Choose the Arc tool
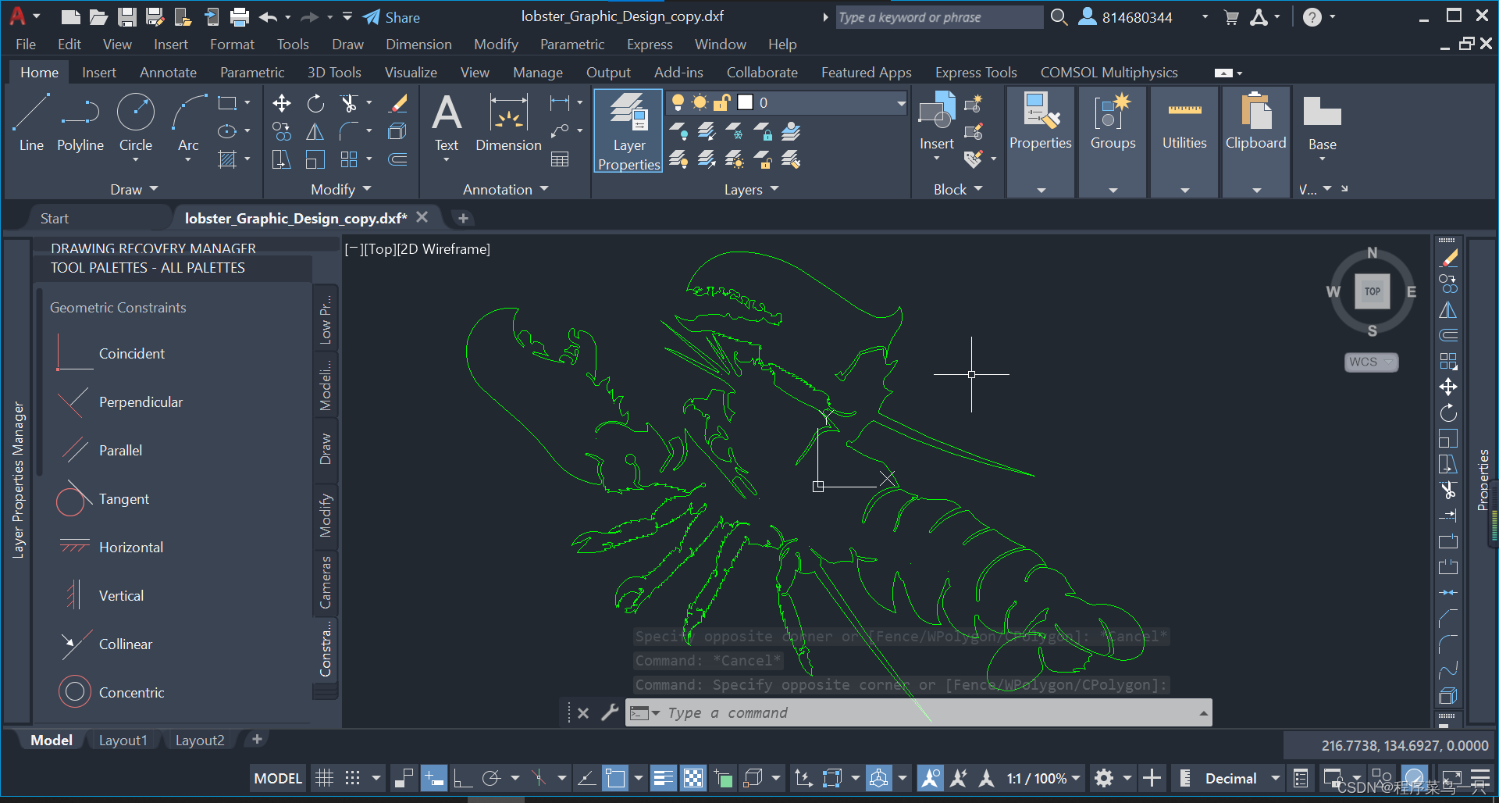1499x803 pixels. click(x=188, y=123)
